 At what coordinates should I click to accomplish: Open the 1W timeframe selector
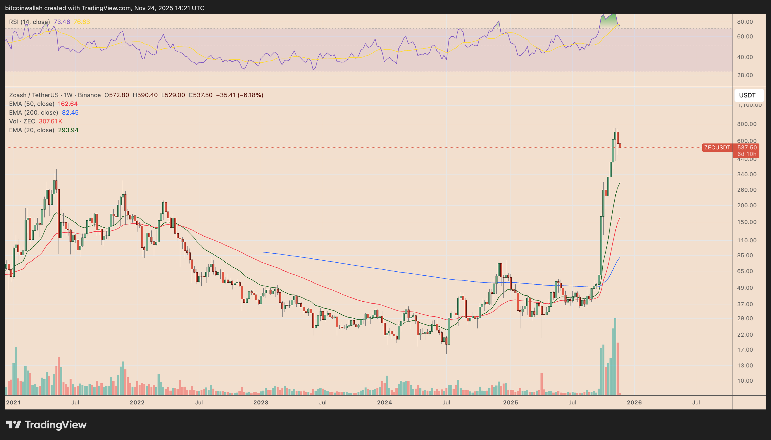pyautogui.click(x=69, y=95)
